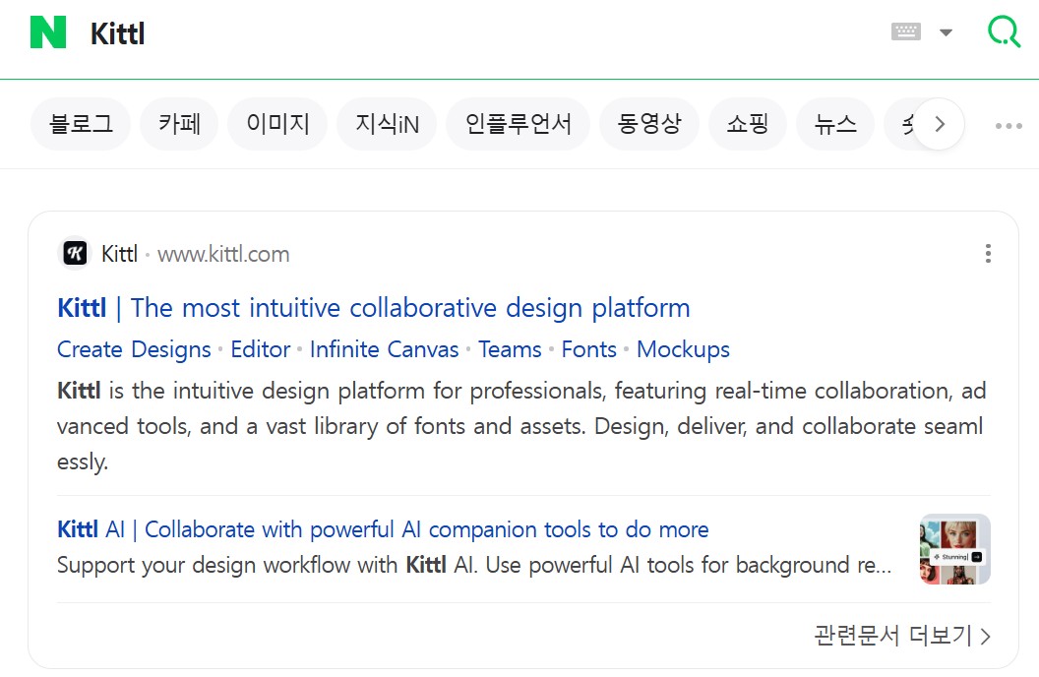Click the green magnifier search icon
The image size is (1039, 677).
(x=1004, y=31)
